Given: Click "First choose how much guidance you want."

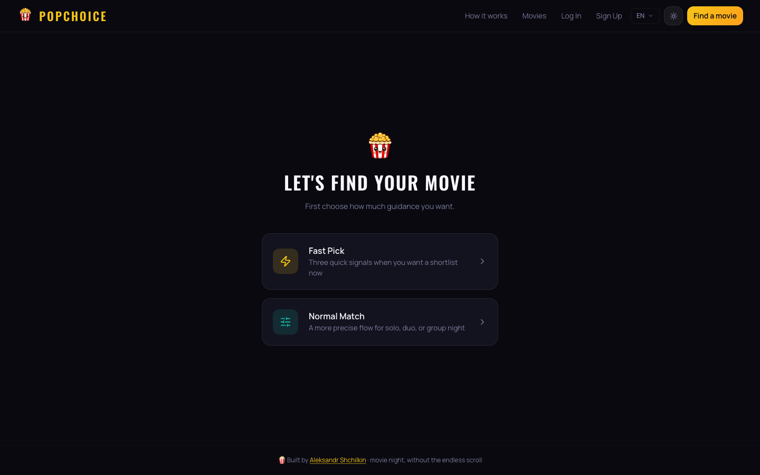Looking at the screenshot, I should click(380, 206).
